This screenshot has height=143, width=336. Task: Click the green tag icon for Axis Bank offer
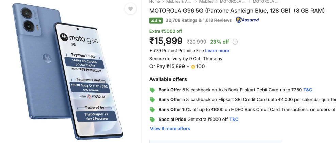pos(153,90)
